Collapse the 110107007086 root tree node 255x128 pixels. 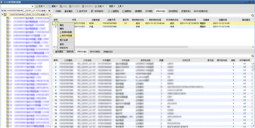click(2, 15)
